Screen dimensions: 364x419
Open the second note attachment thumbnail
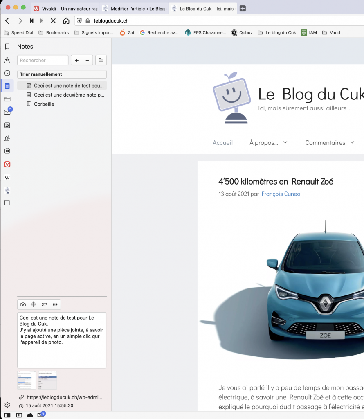47,380
